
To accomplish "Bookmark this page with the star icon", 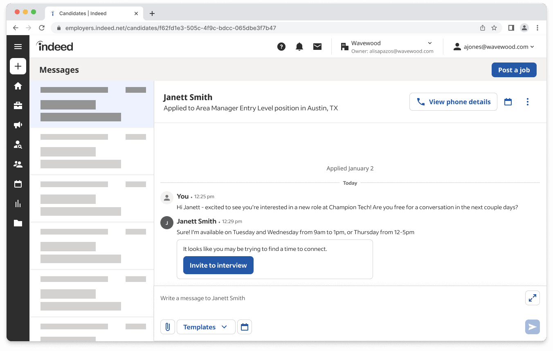I will pyautogui.click(x=494, y=28).
